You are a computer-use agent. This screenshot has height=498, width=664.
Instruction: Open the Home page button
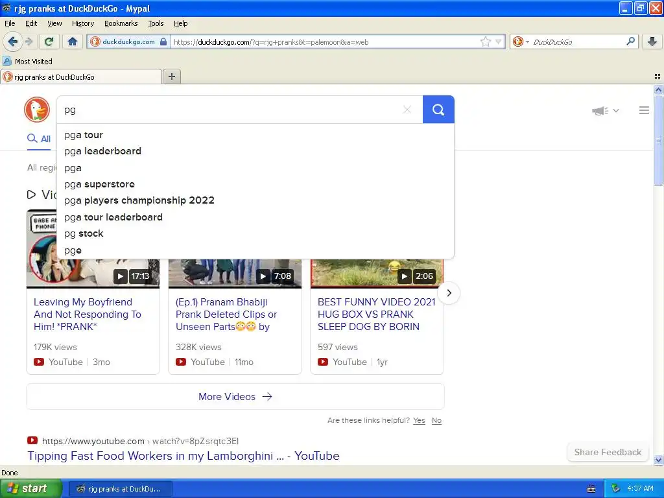click(73, 41)
